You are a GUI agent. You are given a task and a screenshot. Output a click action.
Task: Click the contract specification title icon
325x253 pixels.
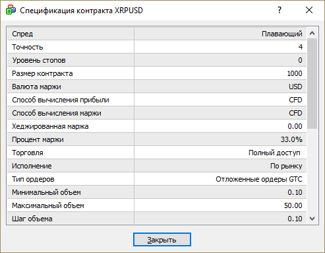click(x=11, y=10)
